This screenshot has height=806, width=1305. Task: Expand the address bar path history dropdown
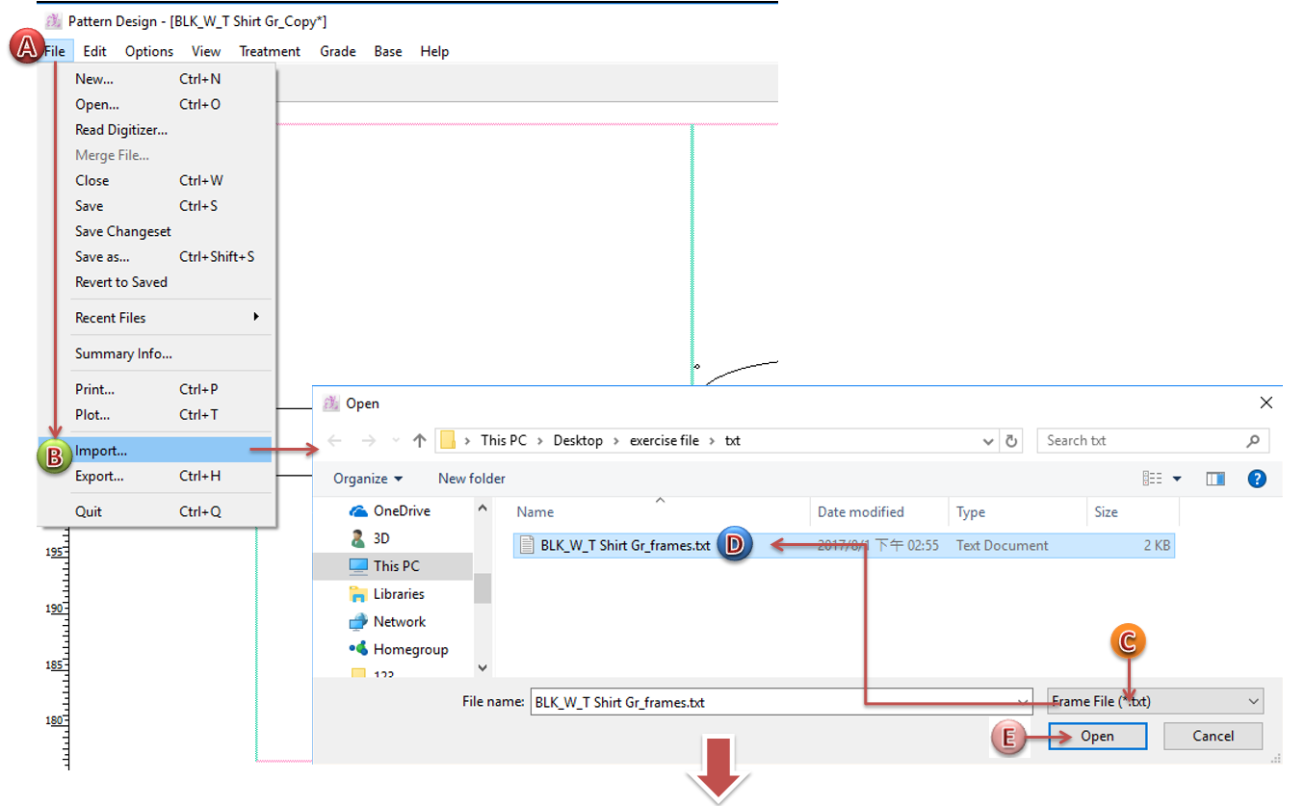pyautogui.click(x=988, y=441)
